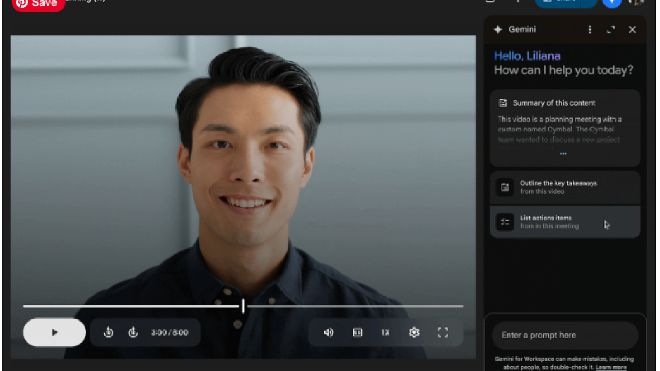Open video settings gear

click(414, 332)
